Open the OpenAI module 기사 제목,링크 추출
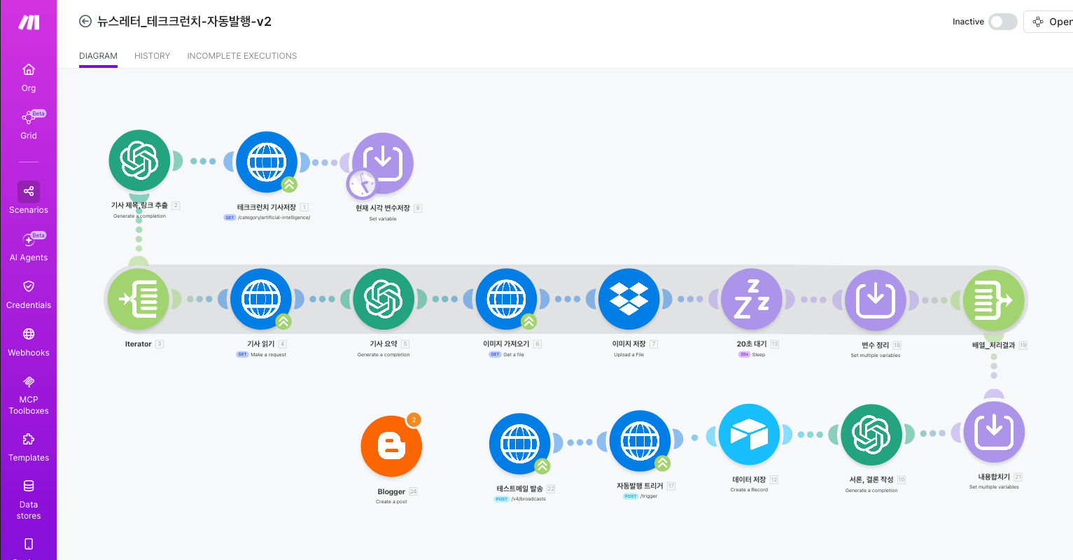The height and width of the screenshot is (560, 1073). (139, 160)
